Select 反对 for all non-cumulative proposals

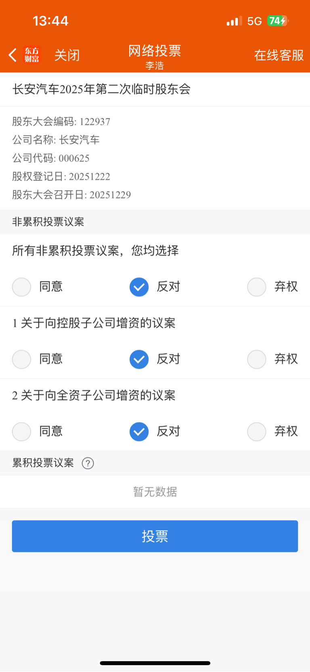tap(139, 287)
